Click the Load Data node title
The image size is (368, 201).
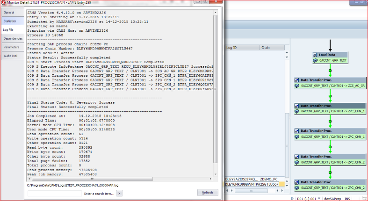click(327, 55)
